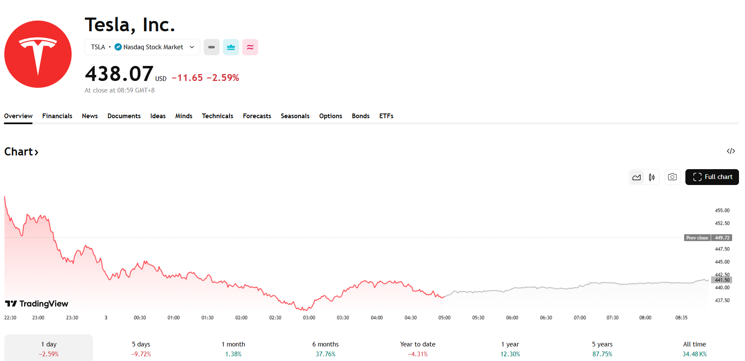Click the Tesla logo
Viewport: 745px width, 361px height.
click(38, 54)
